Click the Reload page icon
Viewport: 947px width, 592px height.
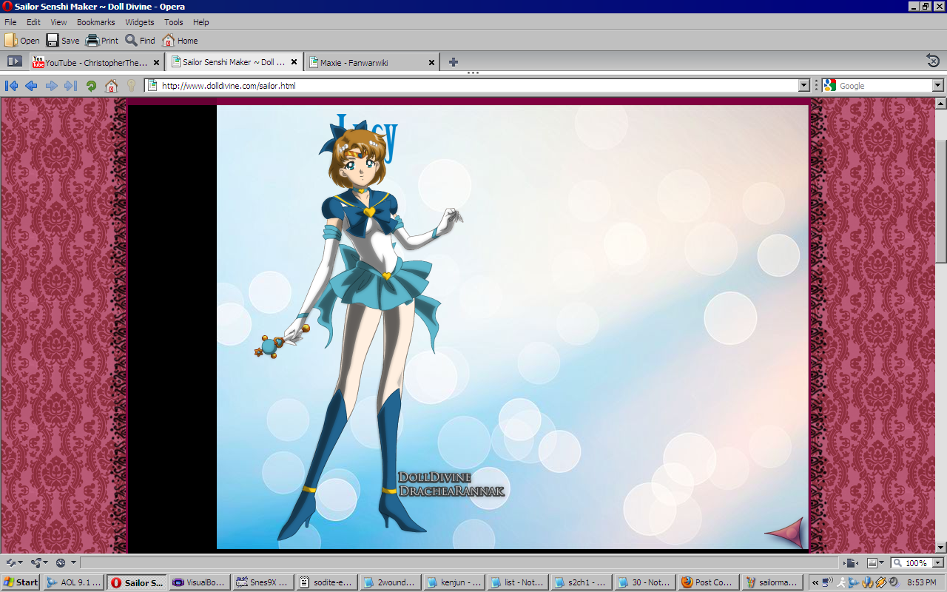click(x=91, y=86)
